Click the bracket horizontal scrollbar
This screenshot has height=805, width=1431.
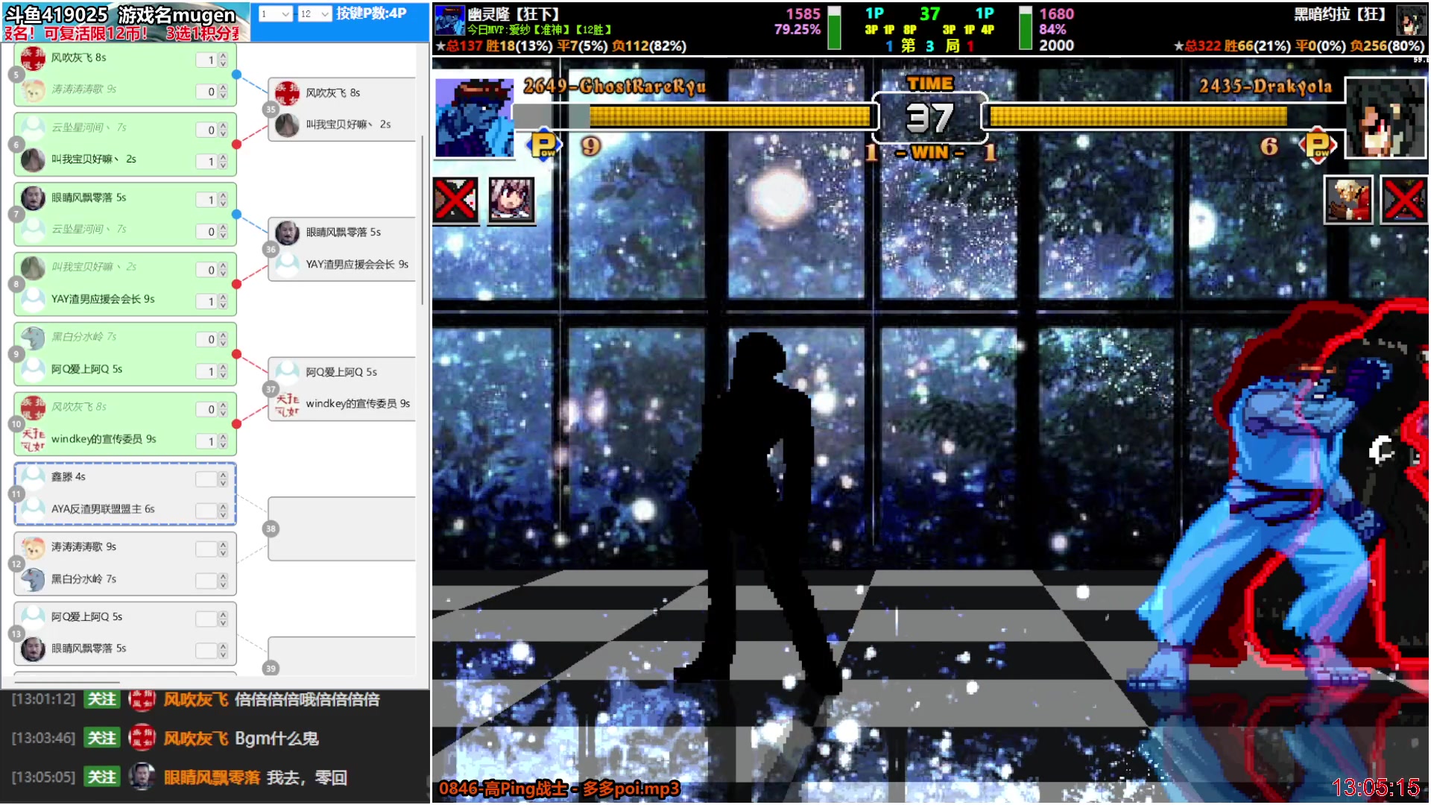[68, 681]
